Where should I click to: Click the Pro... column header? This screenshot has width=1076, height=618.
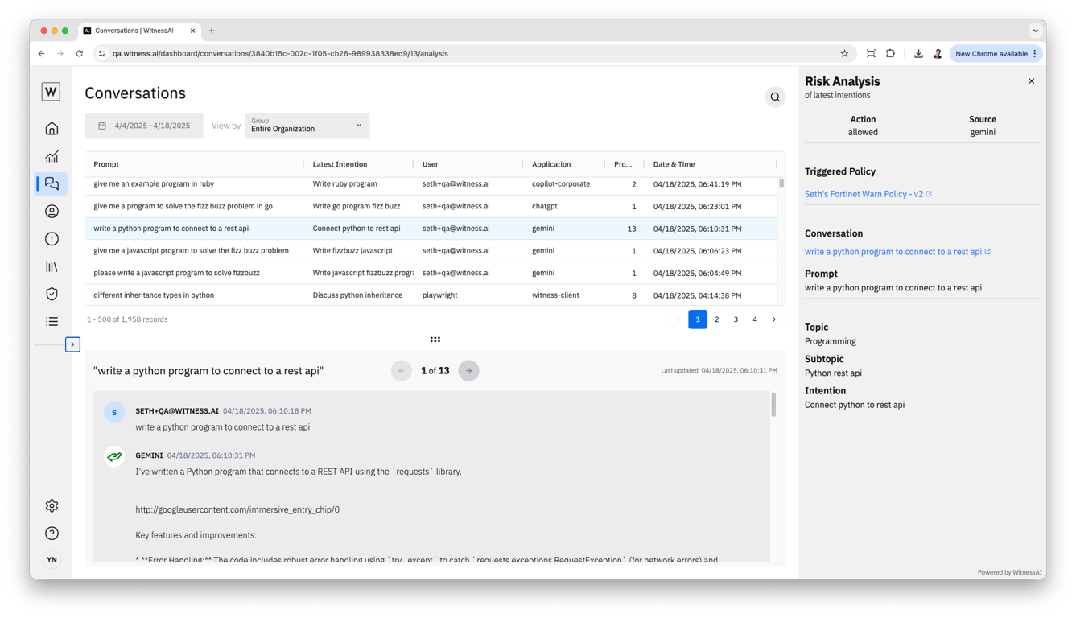tap(623, 164)
